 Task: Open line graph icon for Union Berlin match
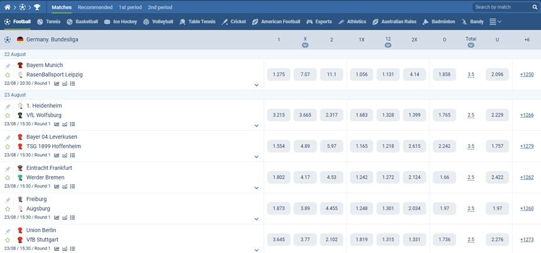65,249
